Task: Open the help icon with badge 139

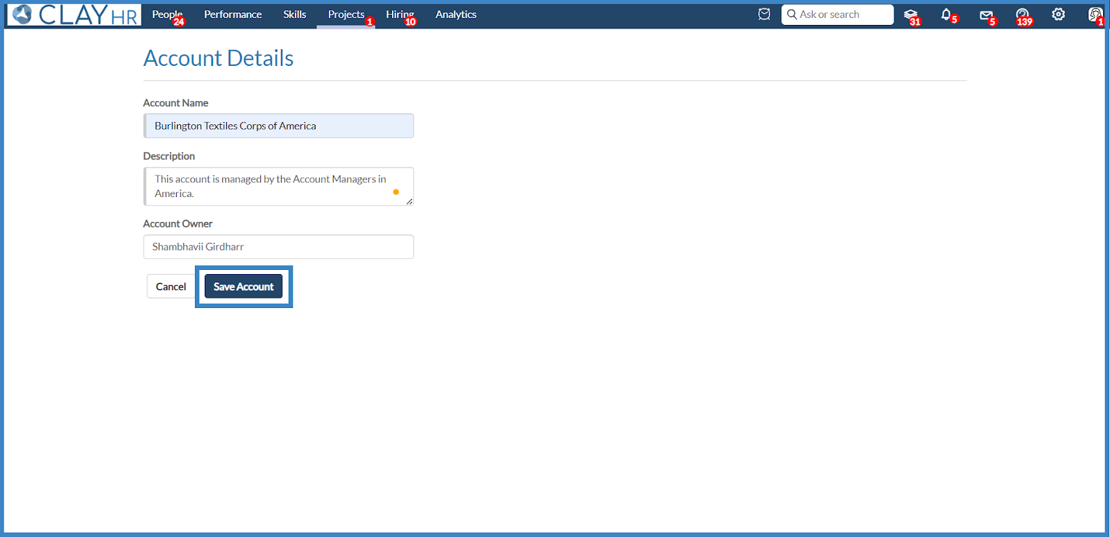Action: (x=1022, y=15)
